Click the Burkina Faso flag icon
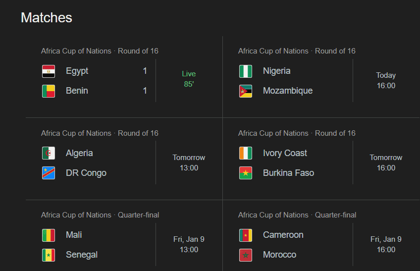Screen dimensions: 420x271 coord(245,173)
